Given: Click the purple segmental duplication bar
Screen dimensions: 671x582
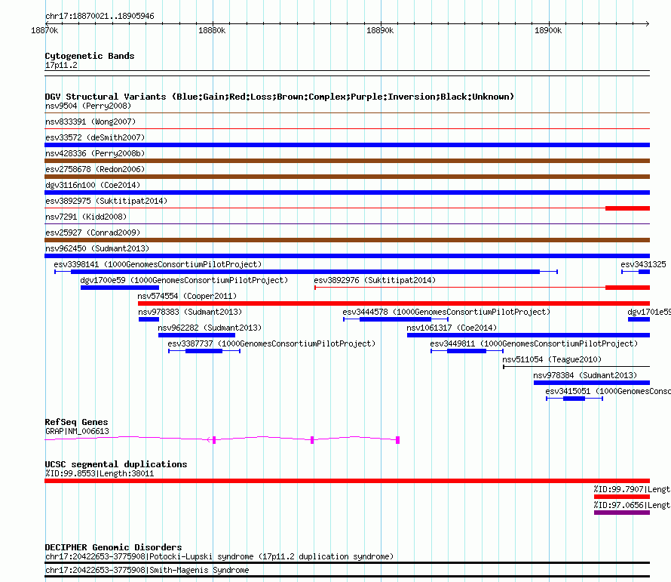Looking at the screenshot, I should click(622, 513).
